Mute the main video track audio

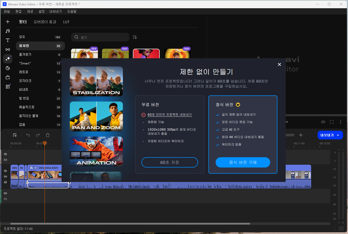(5, 177)
